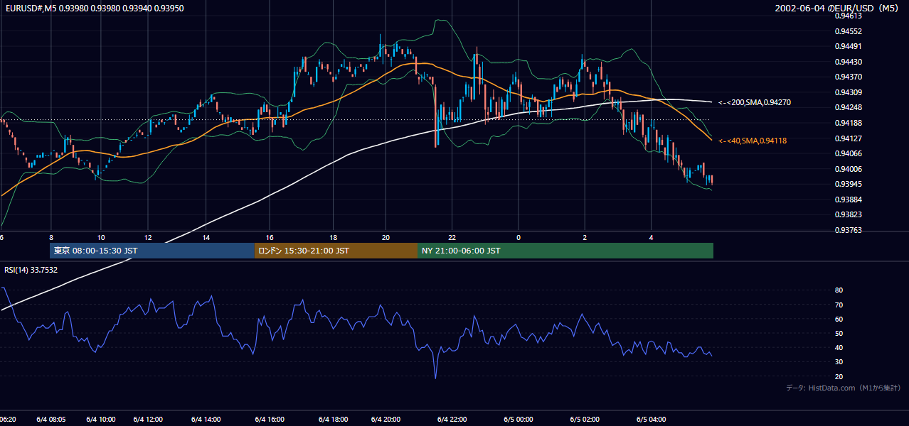Click hour marker 12 under the price chart
909x426 pixels.
(148, 237)
